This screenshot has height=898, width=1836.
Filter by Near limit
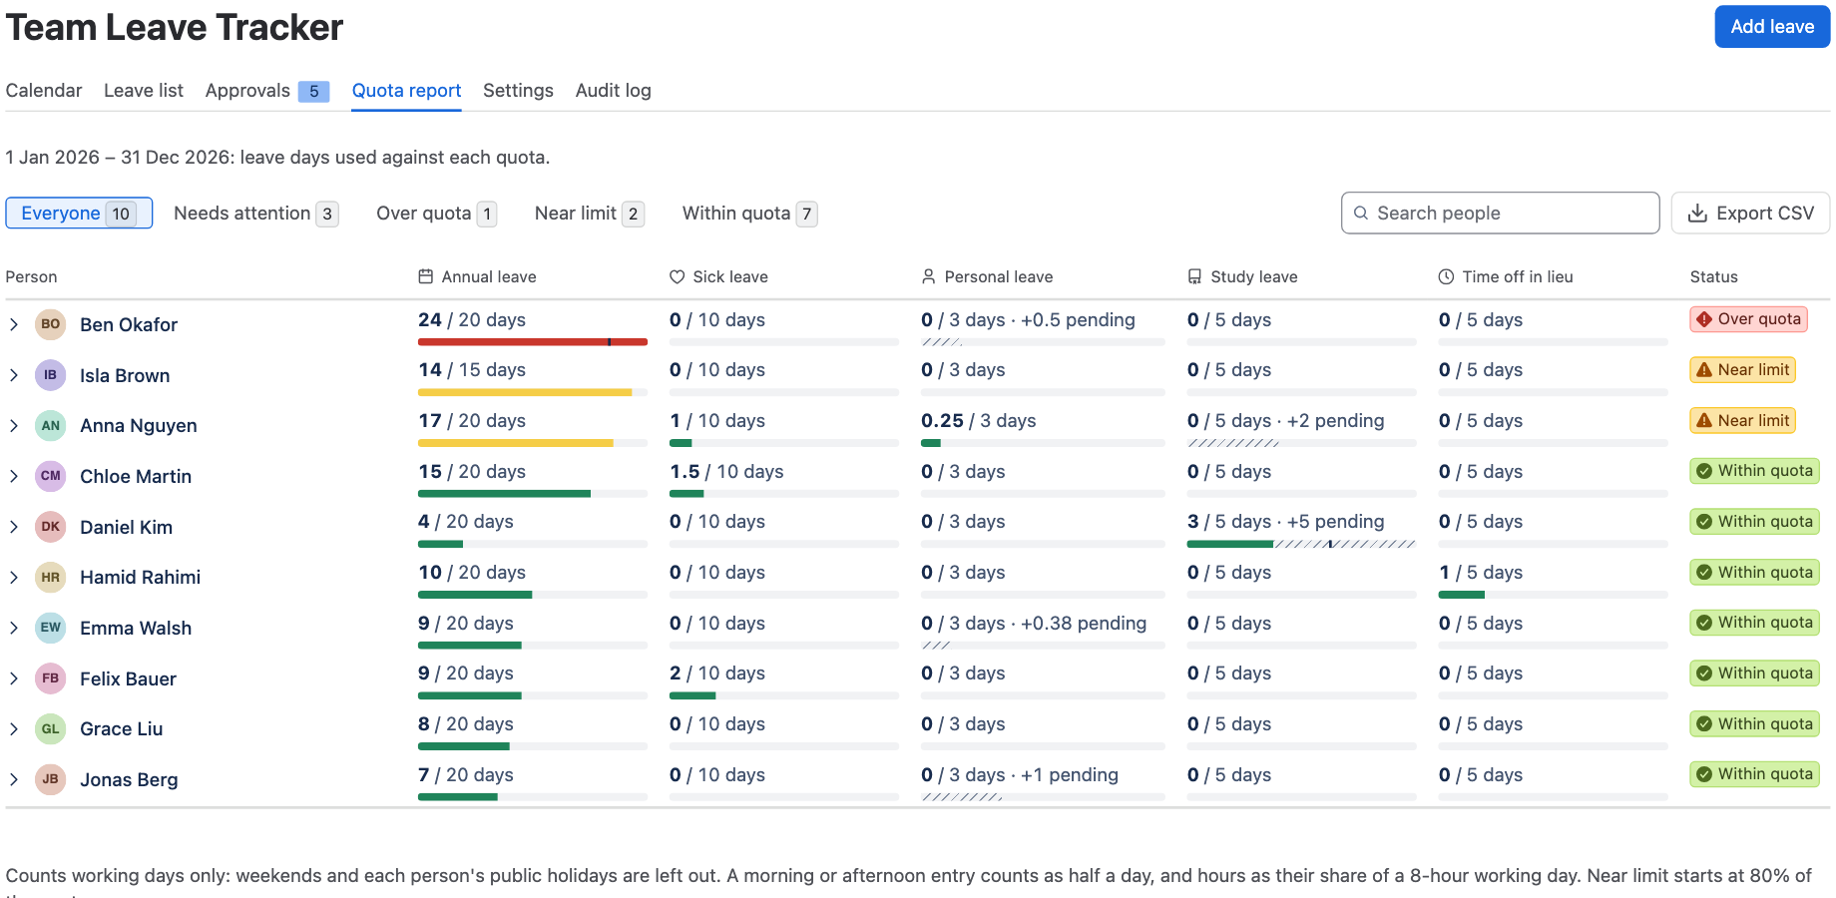tap(589, 213)
